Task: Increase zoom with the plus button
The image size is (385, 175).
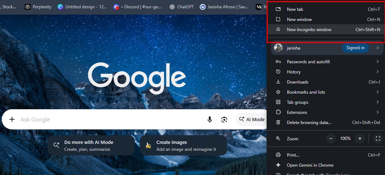Action: pos(360,138)
